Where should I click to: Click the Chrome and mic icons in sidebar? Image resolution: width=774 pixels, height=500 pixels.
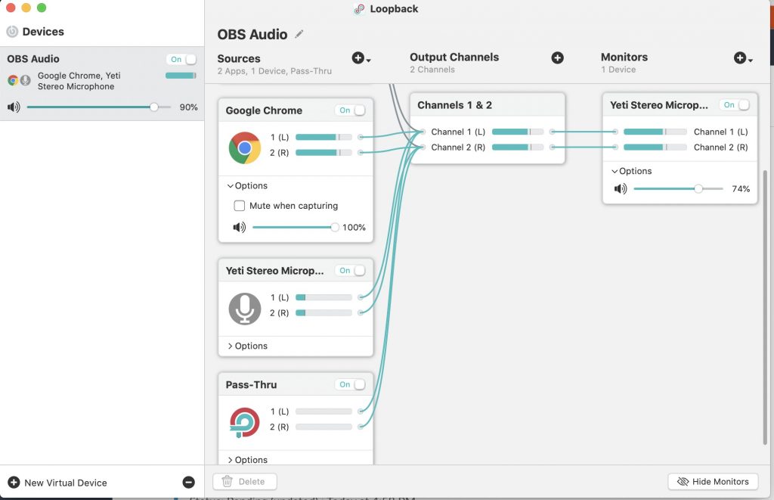click(x=19, y=80)
